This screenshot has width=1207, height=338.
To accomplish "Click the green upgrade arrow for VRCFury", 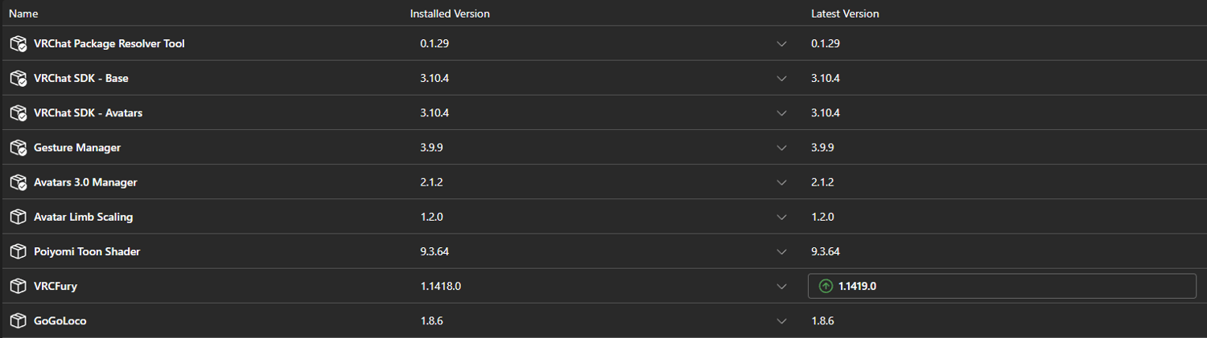I will click(x=825, y=286).
